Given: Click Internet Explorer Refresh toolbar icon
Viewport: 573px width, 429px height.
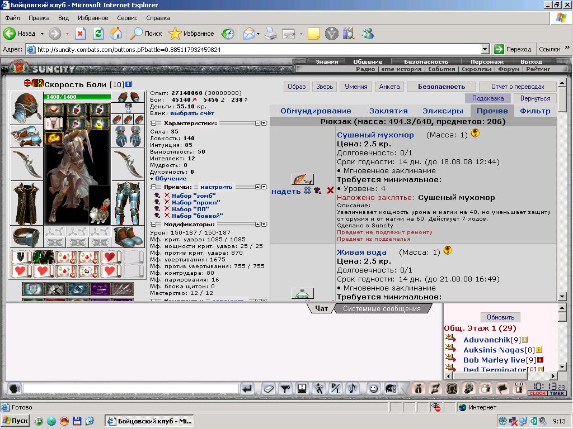Looking at the screenshot, I should [x=98, y=34].
